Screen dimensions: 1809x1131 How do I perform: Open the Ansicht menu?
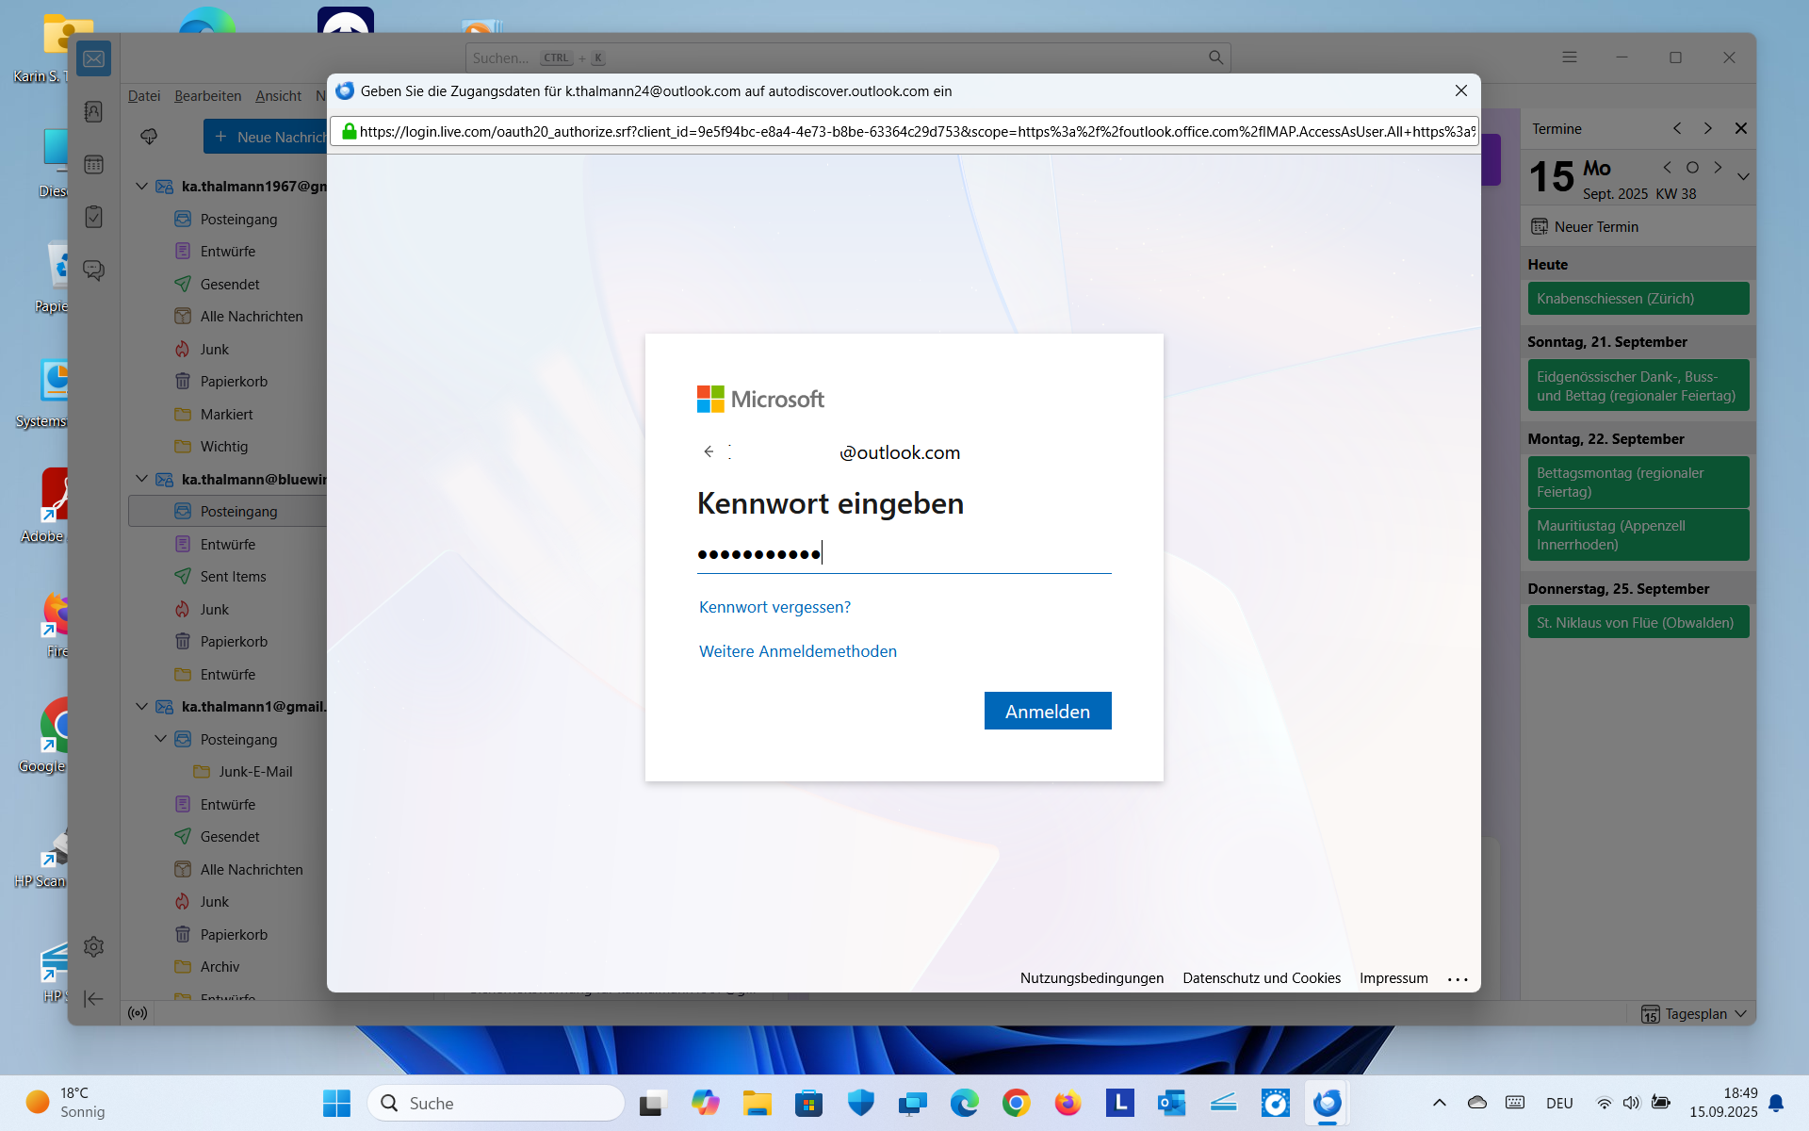click(x=278, y=96)
